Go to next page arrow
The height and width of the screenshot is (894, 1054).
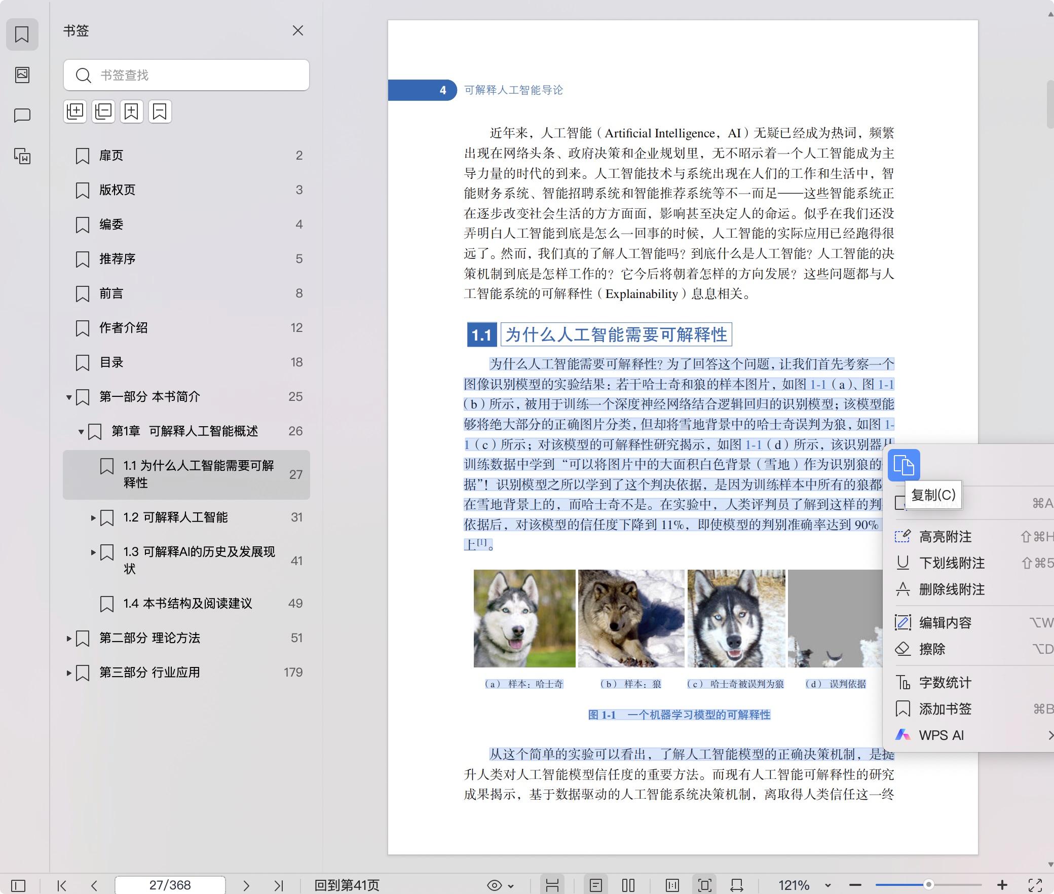point(246,885)
